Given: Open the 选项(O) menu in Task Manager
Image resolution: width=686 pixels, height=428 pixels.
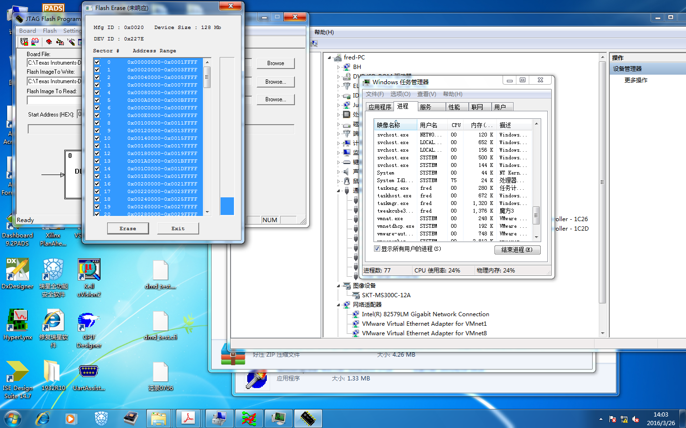Looking at the screenshot, I should coord(400,94).
